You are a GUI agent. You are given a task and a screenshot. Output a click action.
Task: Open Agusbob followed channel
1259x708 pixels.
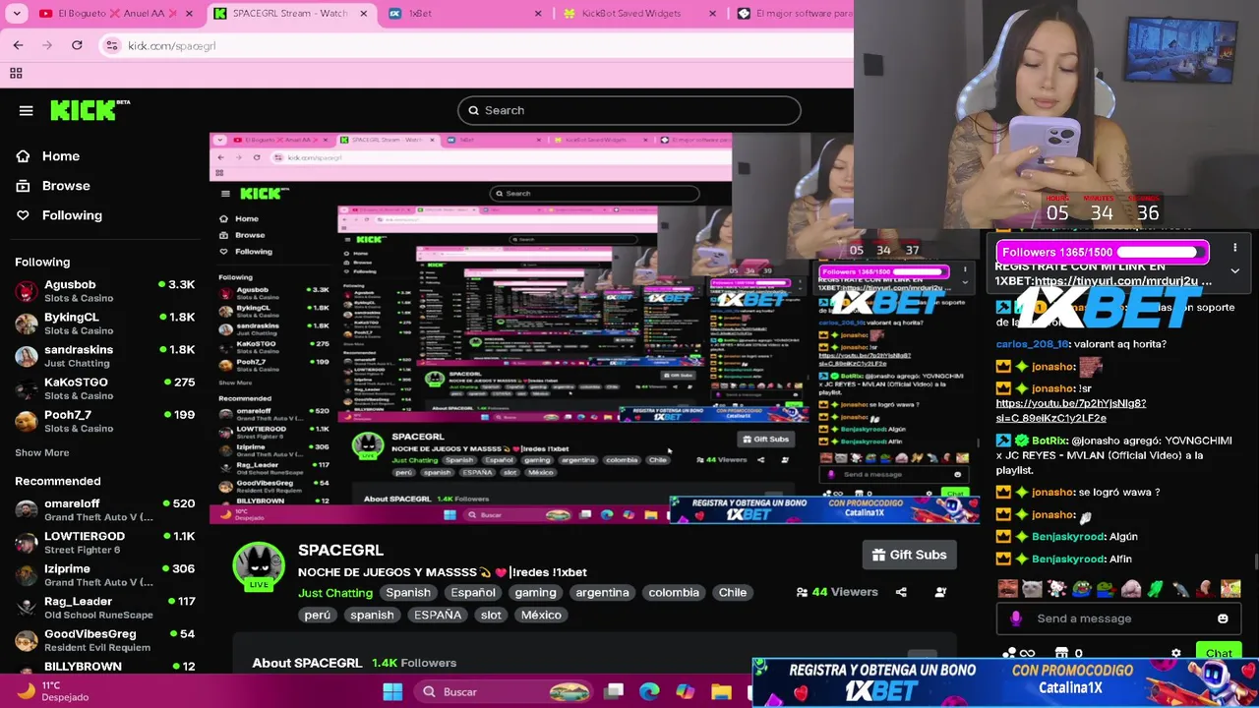pos(104,291)
